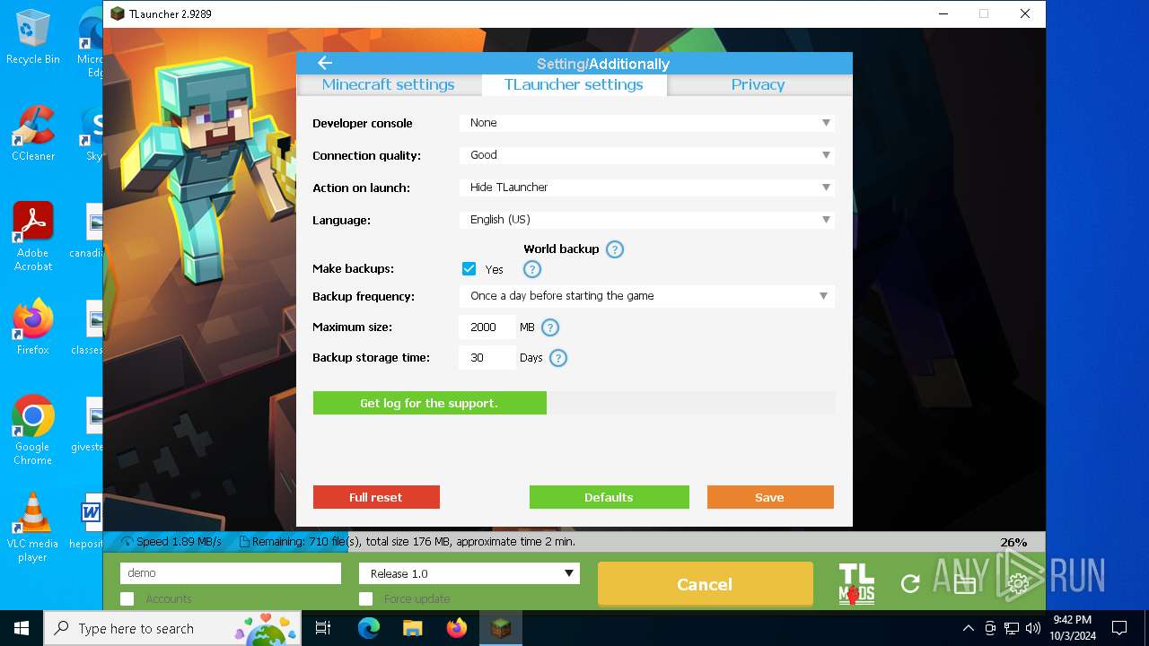Expand Backup frequency dropdown
This screenshot has width=1149, height=646.
[x=647, y=296]
